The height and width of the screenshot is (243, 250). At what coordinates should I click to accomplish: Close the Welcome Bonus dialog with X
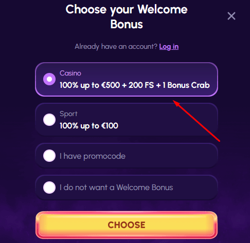[x=231, y=16]
